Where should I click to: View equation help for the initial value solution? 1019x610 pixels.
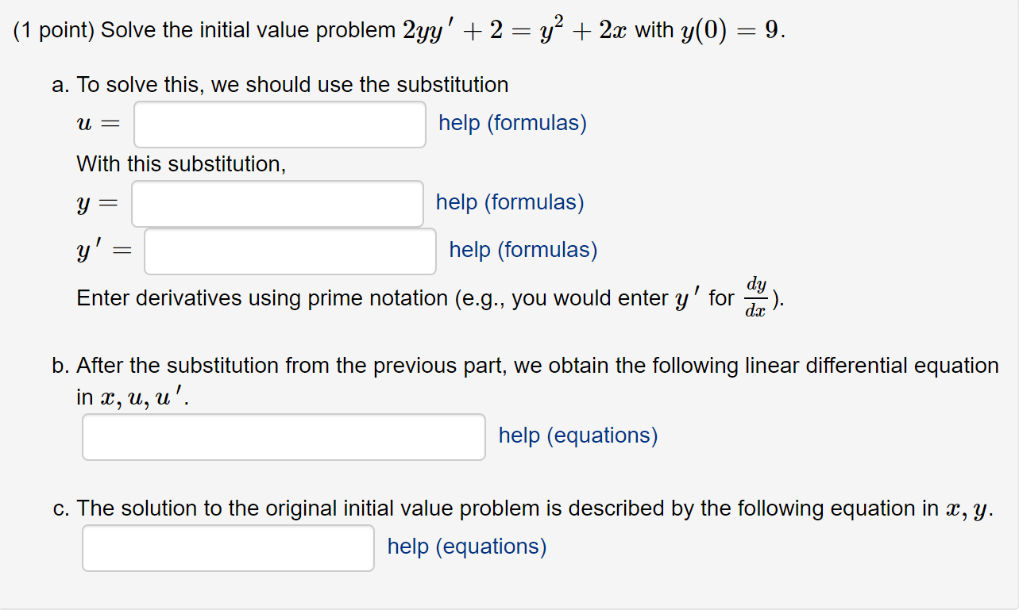tap(465, 547)
